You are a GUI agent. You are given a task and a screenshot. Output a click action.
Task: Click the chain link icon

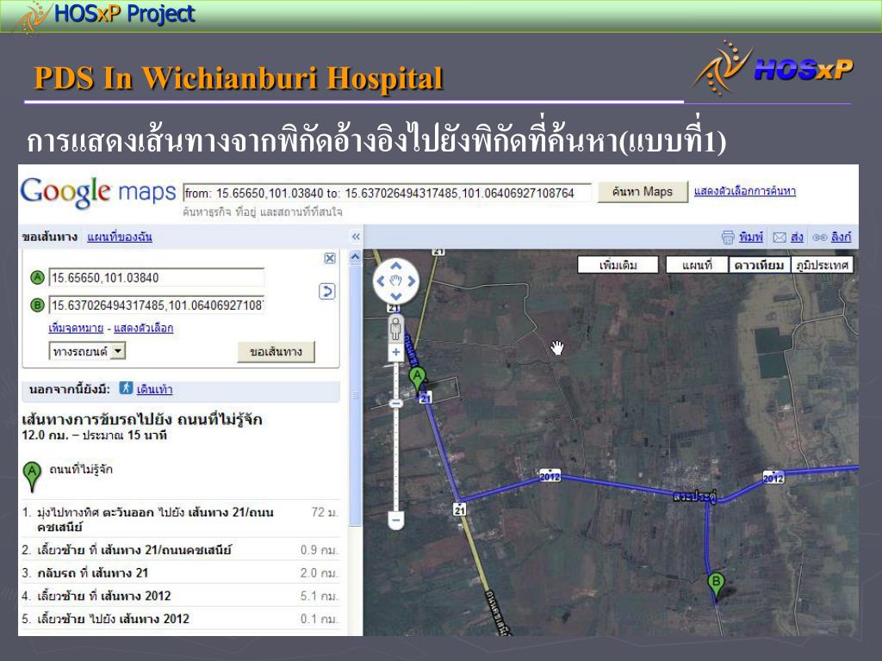[x=820, y=238]
